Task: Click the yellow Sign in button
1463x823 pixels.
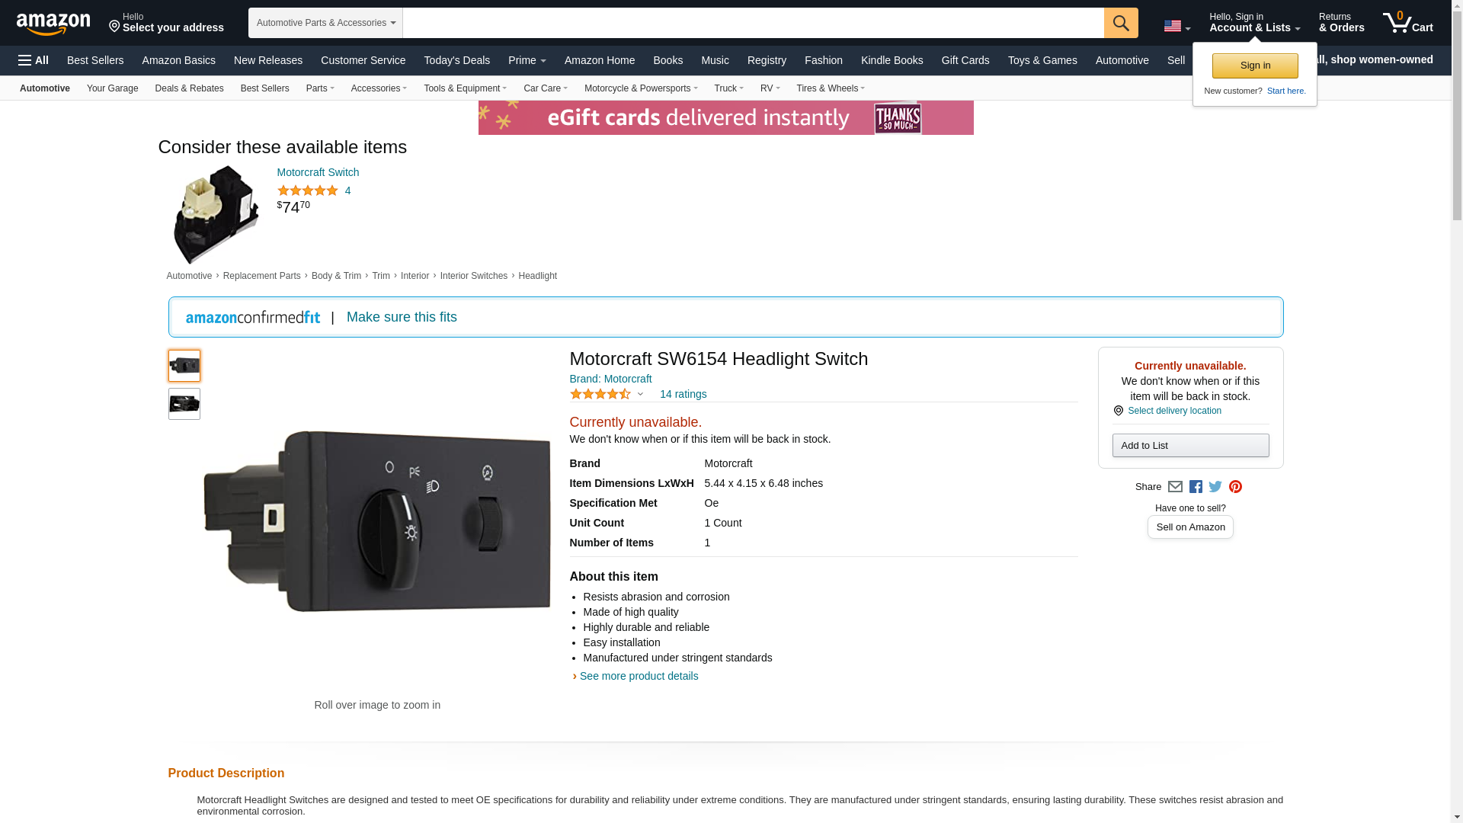Action: [x=1254, y=66]
